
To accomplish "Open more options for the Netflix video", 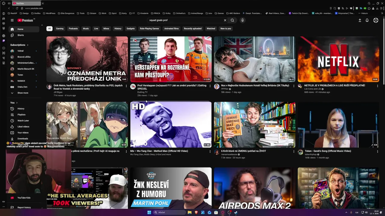I will coord(377,86).
